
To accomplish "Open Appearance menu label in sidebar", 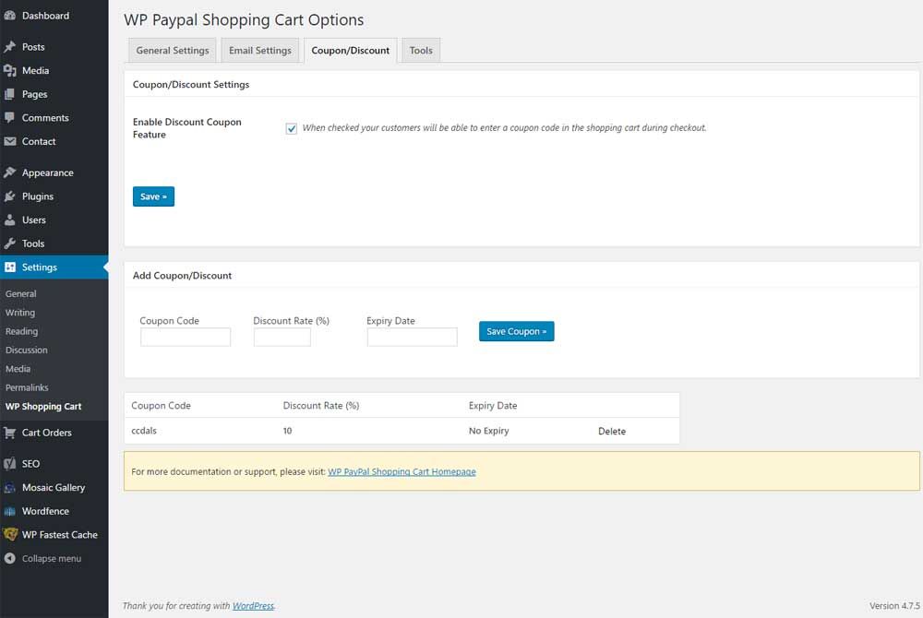I will point(48,172).
